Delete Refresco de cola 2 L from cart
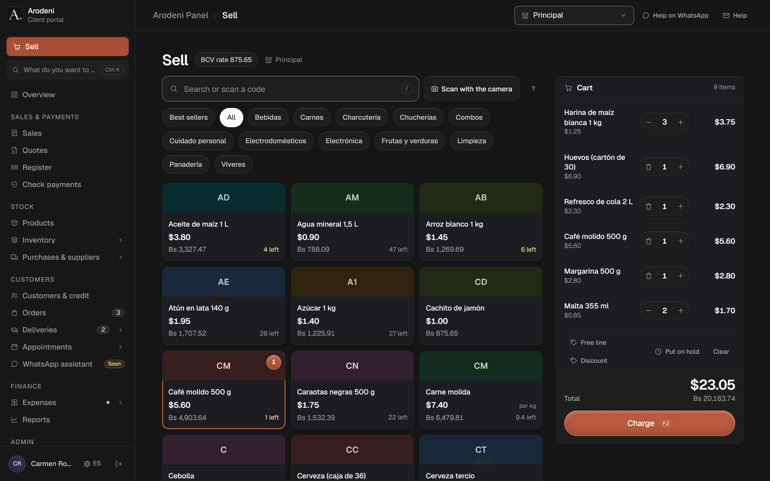This screenshot has height=481, width=770. (648, 207)
